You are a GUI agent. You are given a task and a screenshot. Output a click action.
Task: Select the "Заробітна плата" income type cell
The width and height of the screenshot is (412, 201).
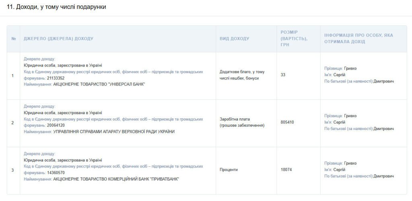pos(242,122)
